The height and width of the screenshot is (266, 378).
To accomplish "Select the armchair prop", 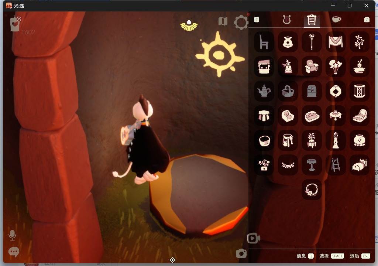I will click(x=312, y=66).
